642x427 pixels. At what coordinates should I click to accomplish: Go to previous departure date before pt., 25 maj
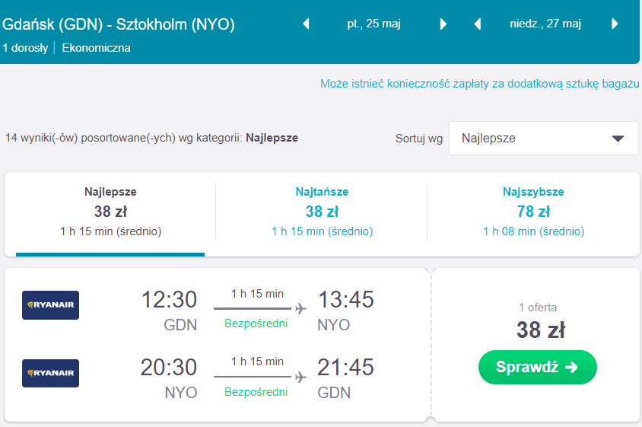click(306, 24)
